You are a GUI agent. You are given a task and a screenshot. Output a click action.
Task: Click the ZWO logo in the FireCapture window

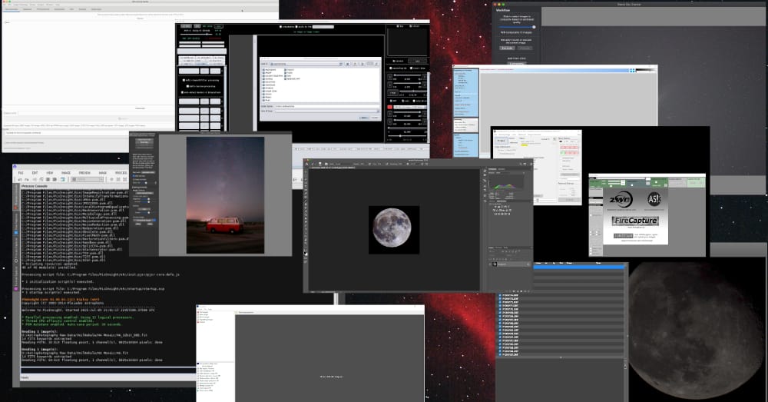621,200
